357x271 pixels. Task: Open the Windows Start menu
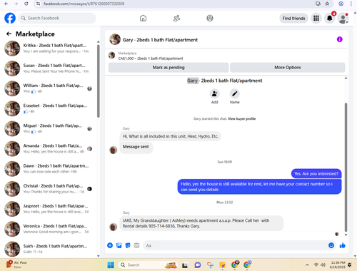coord(111,265)
